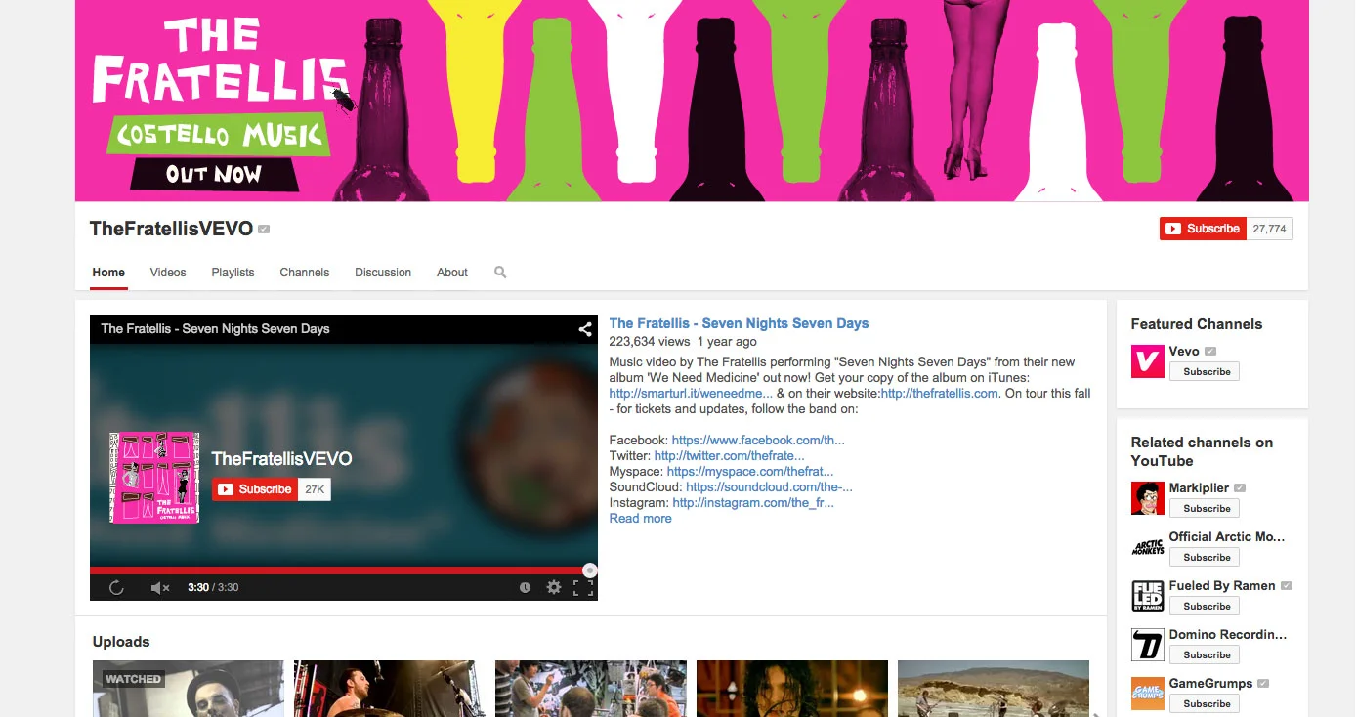Screen dimensions: 1356x717
Task: Subscribe to Fueled By Ramen
Action: point(1205,607)
